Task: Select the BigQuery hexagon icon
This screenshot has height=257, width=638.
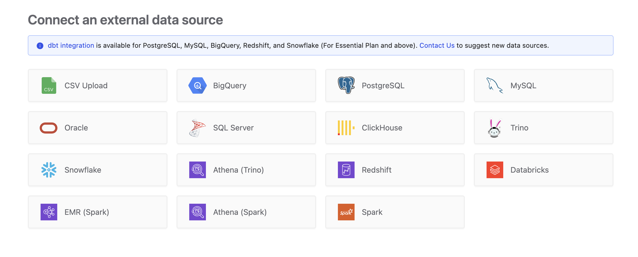Action: [x=197, y=85]
